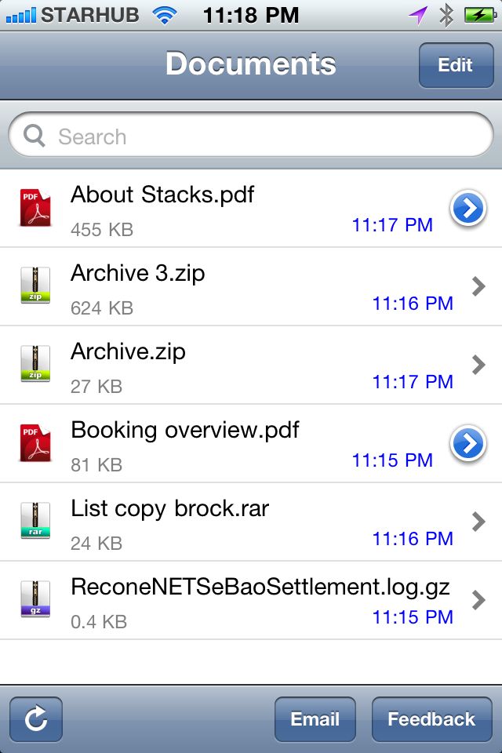Expand List copy brock.rar via chevron

pos(478,522)
